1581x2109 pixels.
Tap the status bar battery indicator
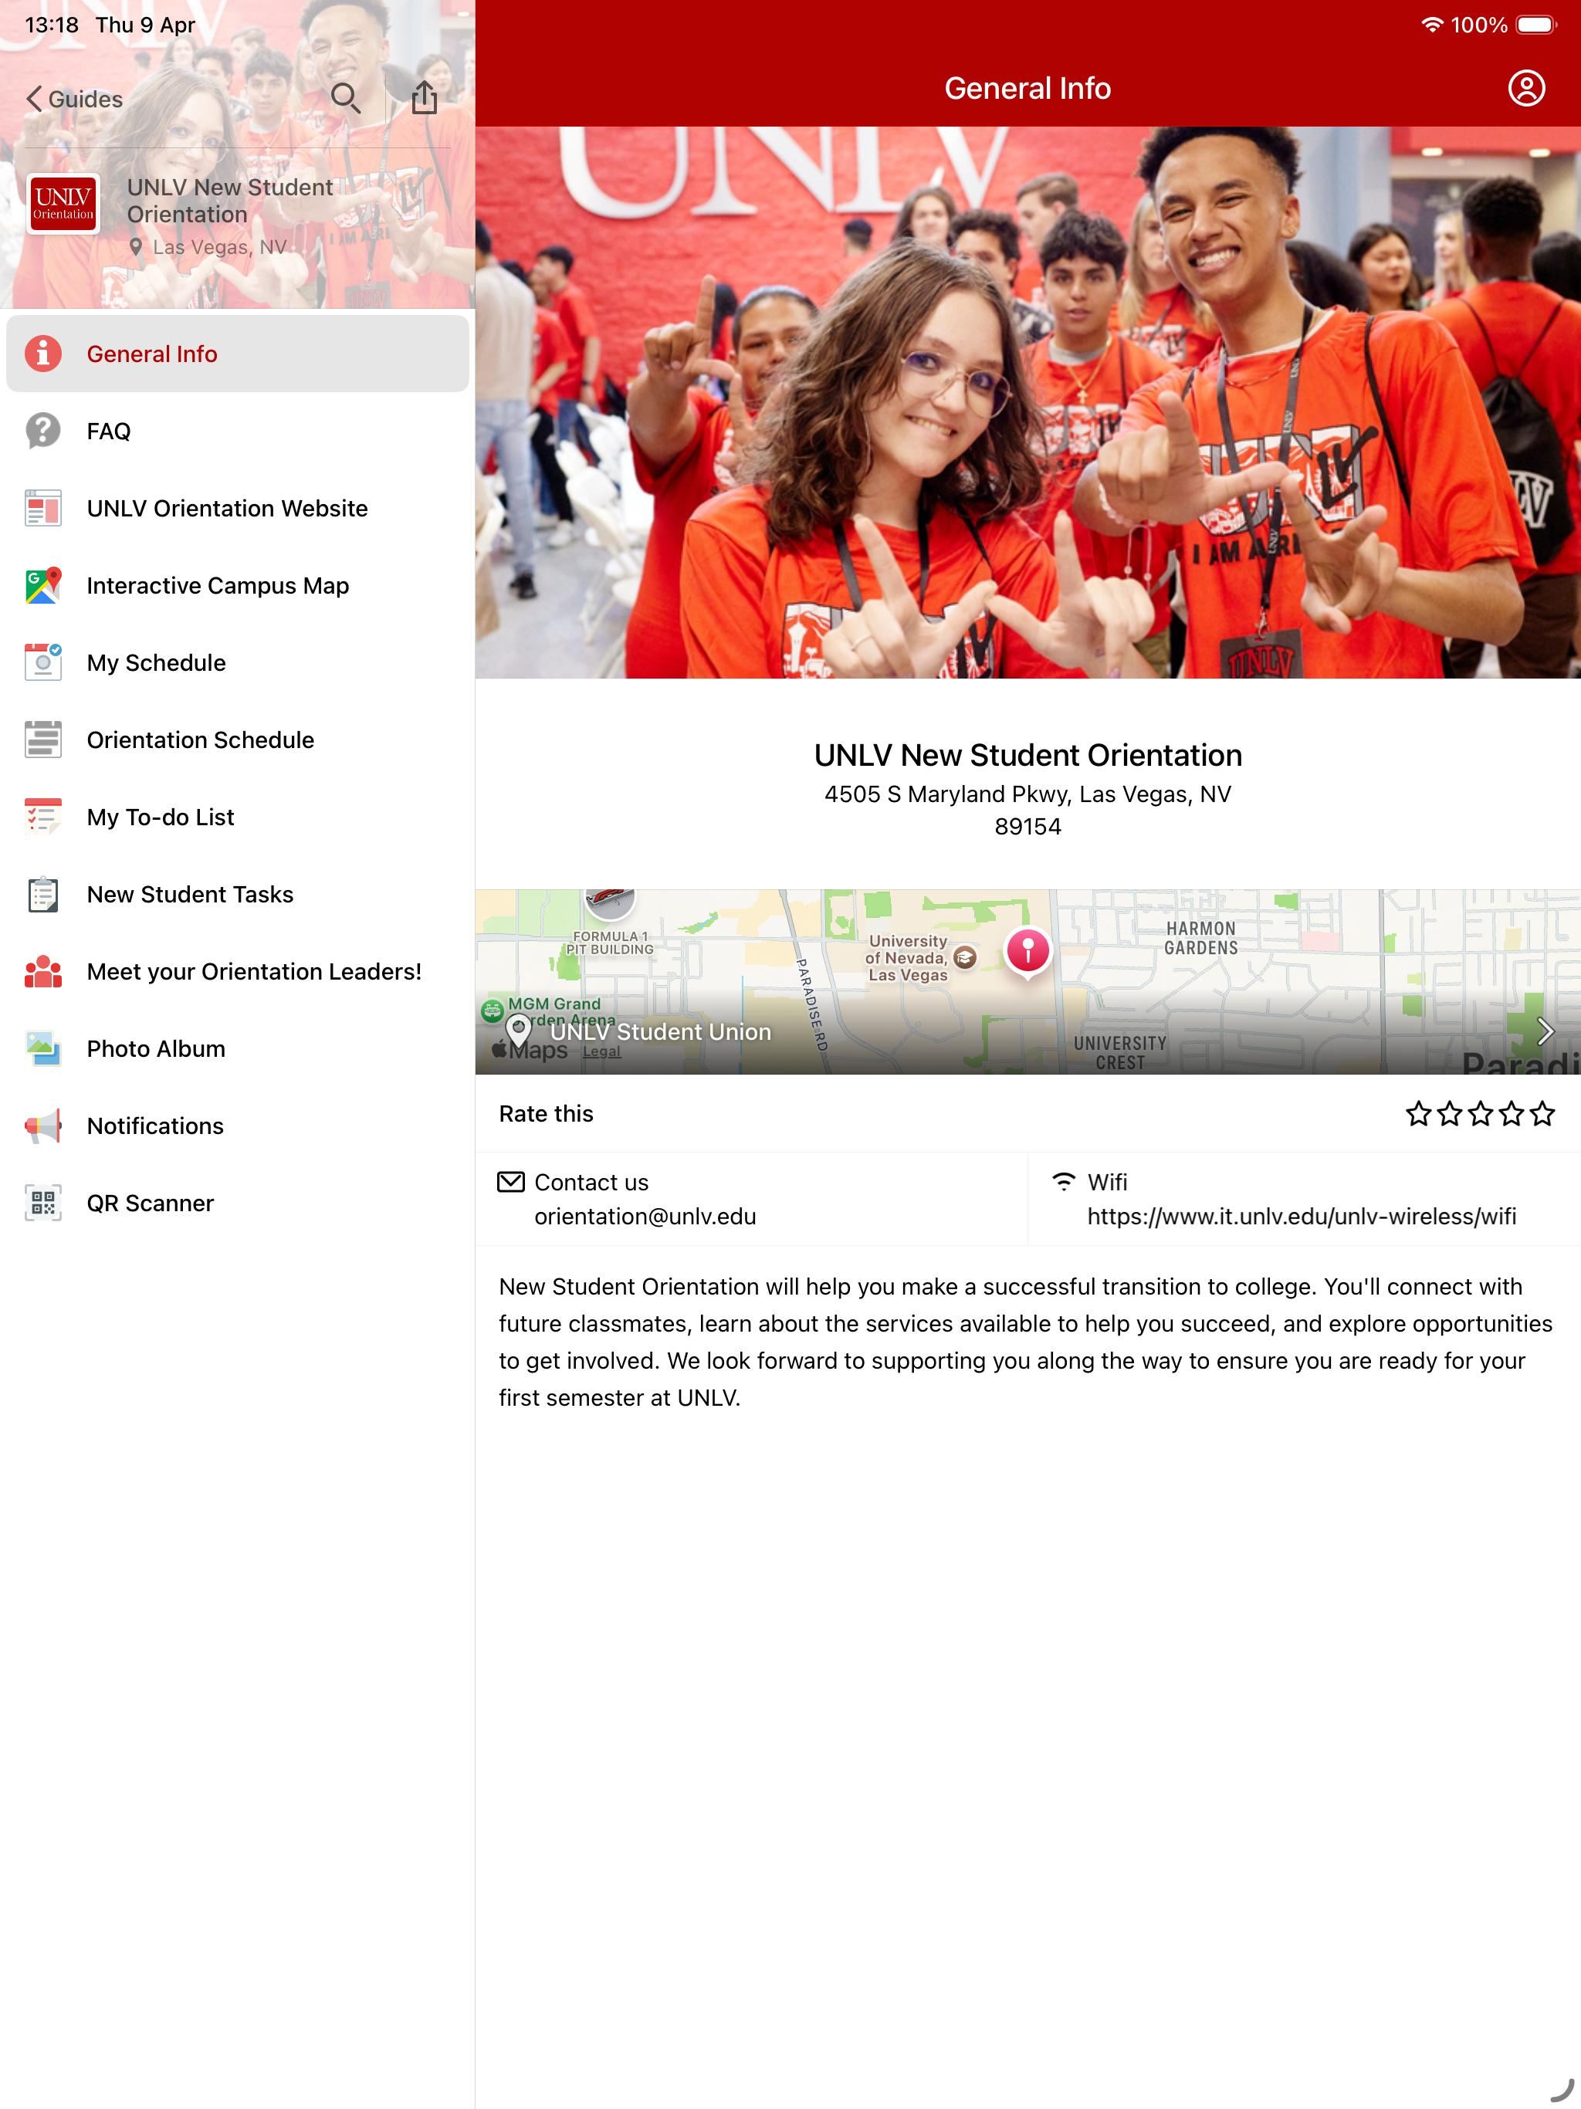(1535, 25)
